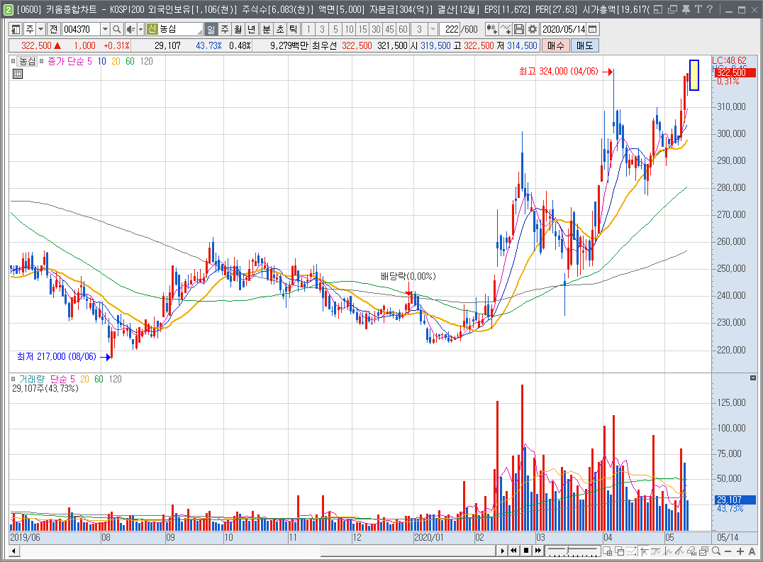Open the calendar date picker icon
Screen dimensions: 763x562
(593, 29)
